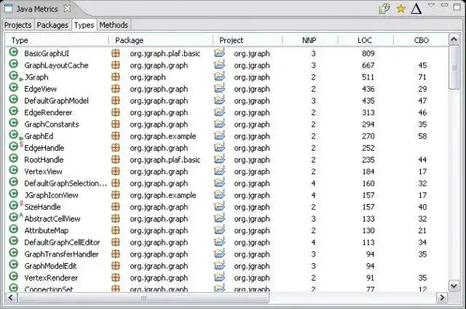Maximize the Java Metrics view
Screen dimensions: 466x309
click(457, 7)
